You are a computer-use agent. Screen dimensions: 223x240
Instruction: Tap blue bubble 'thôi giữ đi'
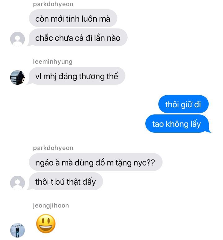pos(183,104)
